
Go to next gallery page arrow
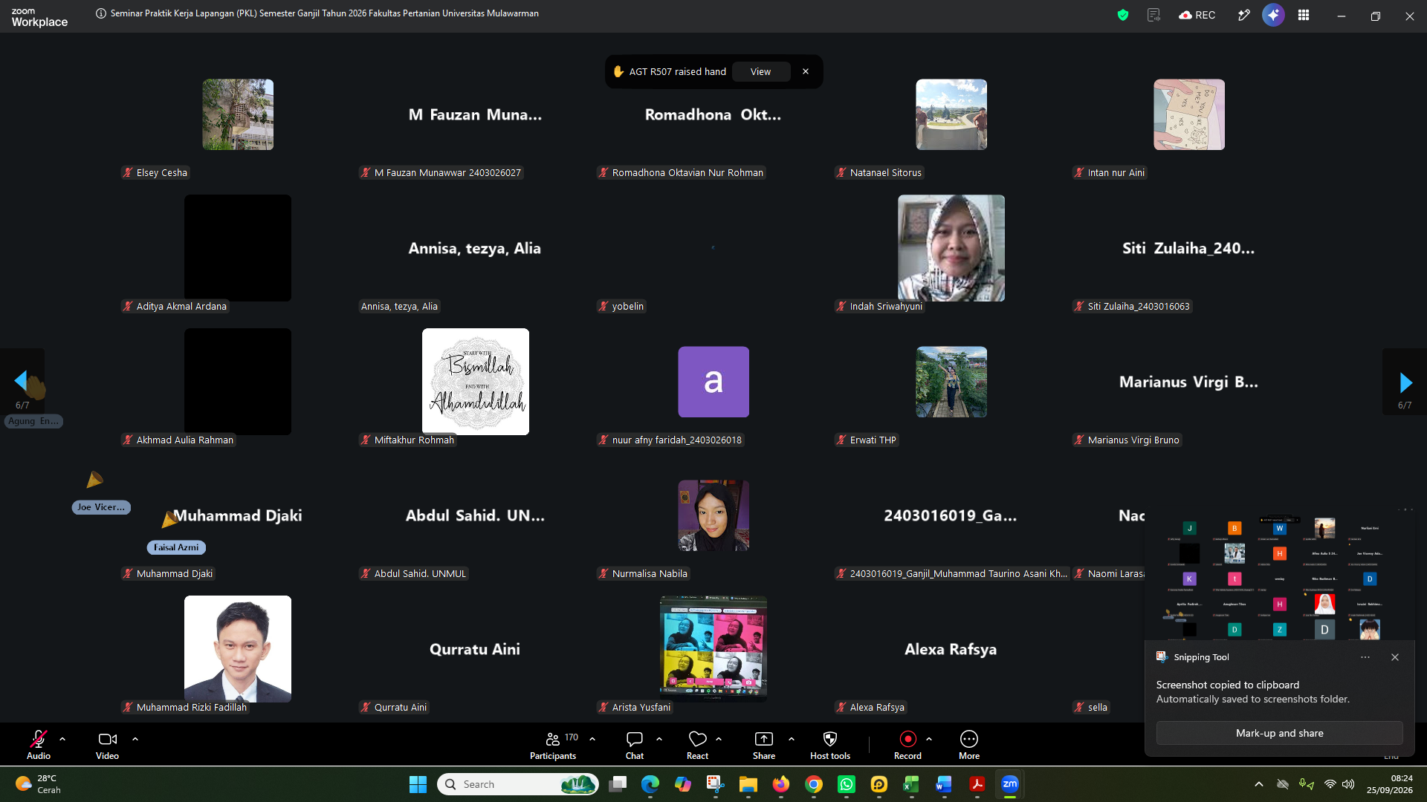1405,382
